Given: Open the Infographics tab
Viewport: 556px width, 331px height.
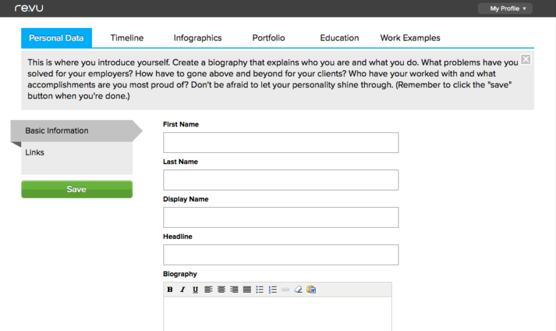Looking at the screenshot, I should coord(197,38).
